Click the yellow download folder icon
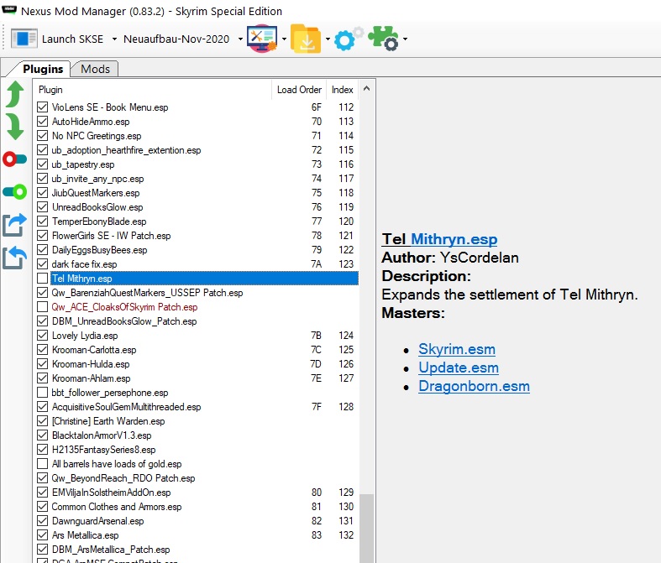661x563 pixels. (306, 39)
